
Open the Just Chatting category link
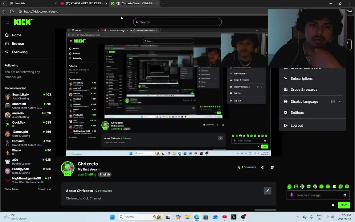[x=87, y=175]
